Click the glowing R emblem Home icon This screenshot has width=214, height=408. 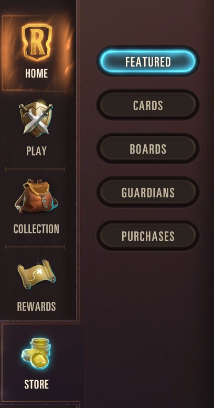(x=37, y=41)
